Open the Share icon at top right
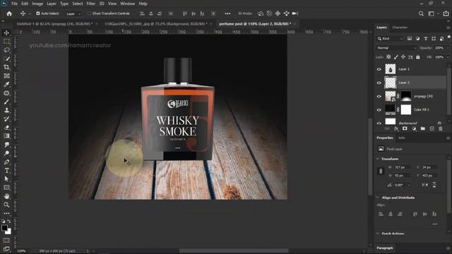Viewport: 452px width, 254px height. pyautogui.click(x=446, y=13)
